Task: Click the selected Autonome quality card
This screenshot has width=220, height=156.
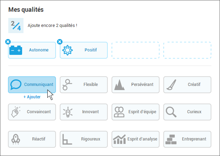Action: [32, 50]
